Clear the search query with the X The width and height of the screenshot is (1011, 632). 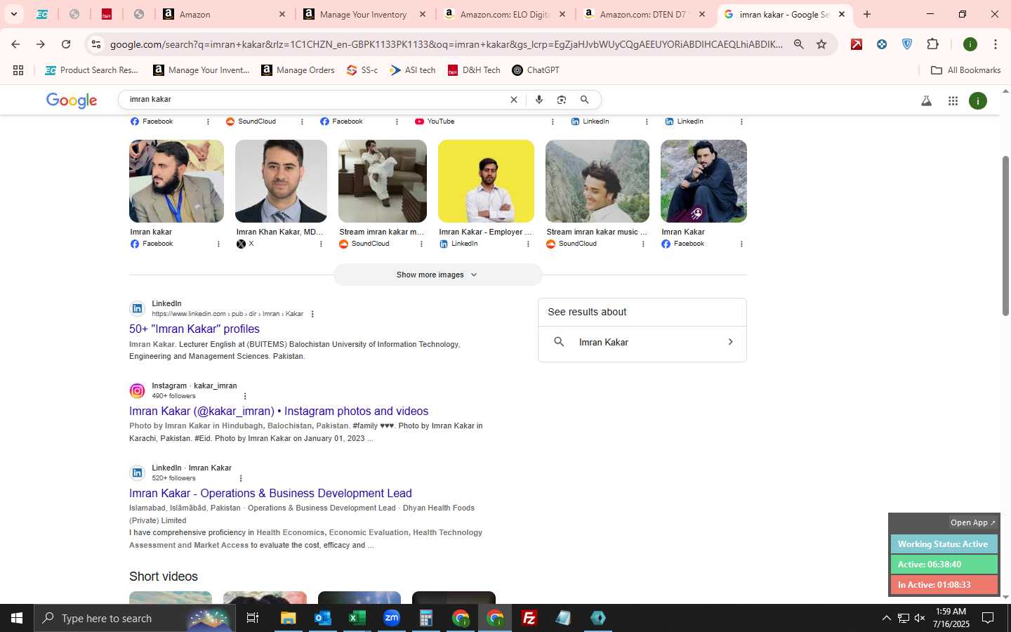pos(514,100)
